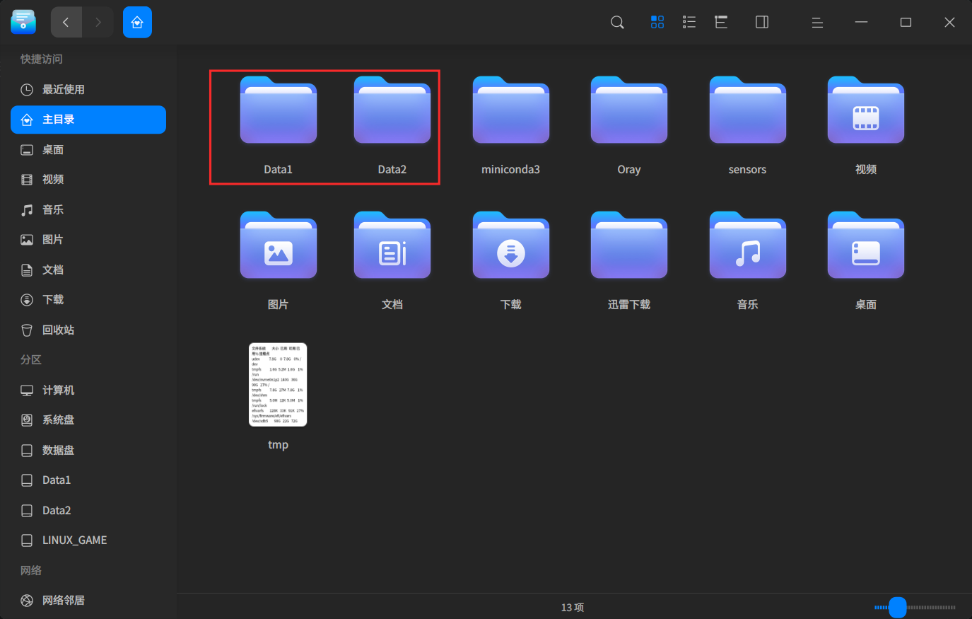Click the home directory breadcrumb icon
This screenshot has height=619, width=972.
137,23
